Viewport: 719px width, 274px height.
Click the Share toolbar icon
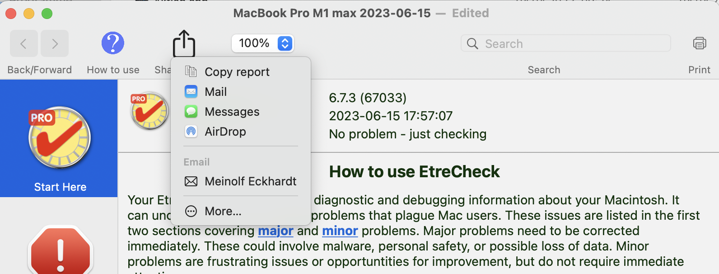[x=184, y=43]
